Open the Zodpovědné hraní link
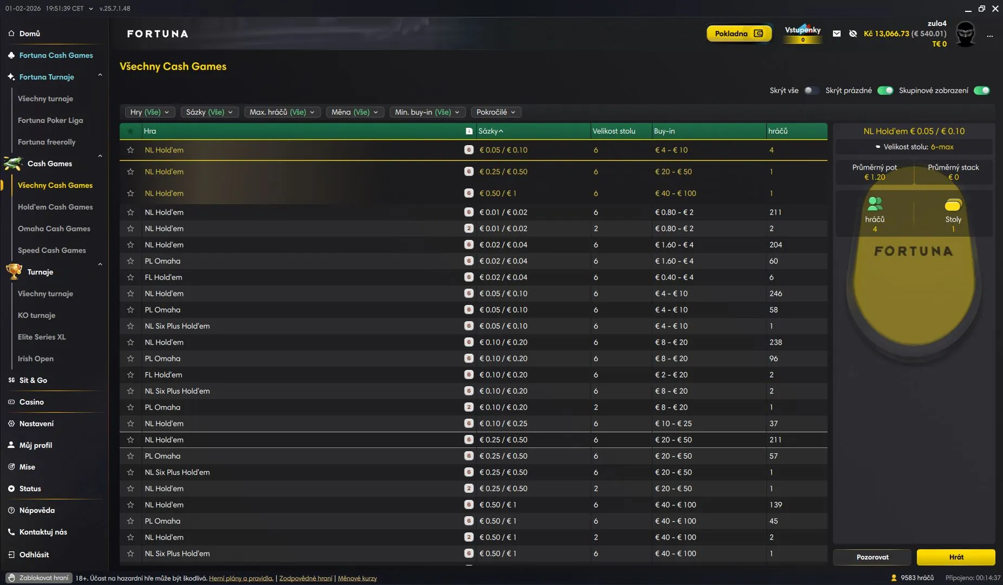Image resolution: width=1003 pixels, height=585 pixels. pyautogui.click(x=306, y=578)
